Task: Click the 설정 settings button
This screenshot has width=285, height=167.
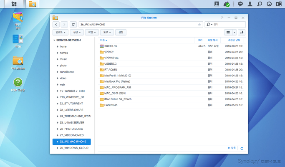Action: point(121,33)
